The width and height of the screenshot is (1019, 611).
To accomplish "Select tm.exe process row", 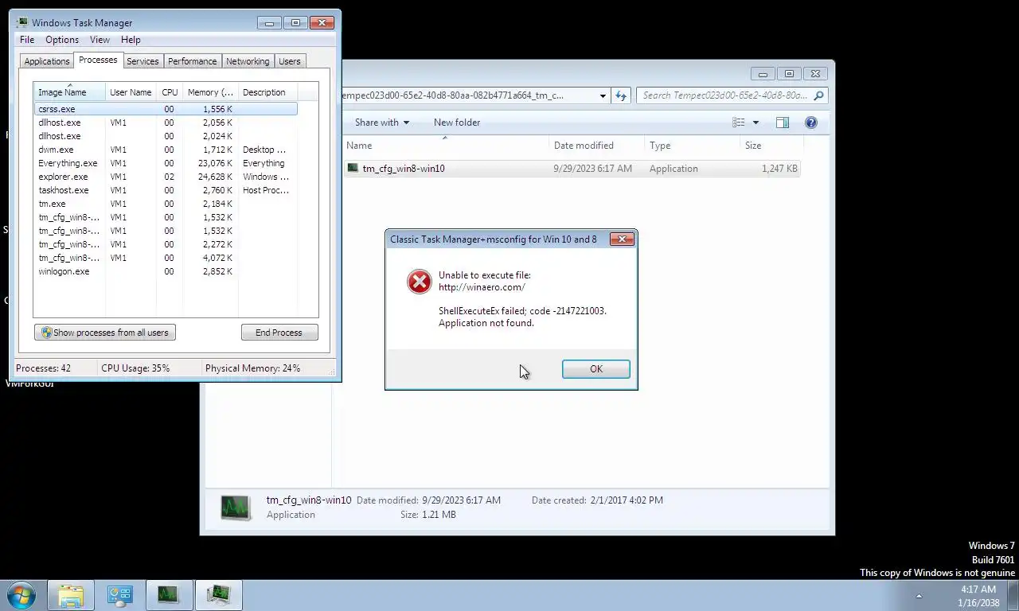I will 166,204.
